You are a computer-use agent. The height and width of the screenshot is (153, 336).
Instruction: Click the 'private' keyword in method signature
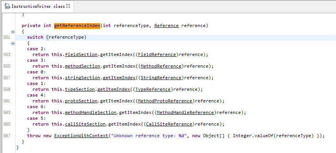tap(31, 25)
